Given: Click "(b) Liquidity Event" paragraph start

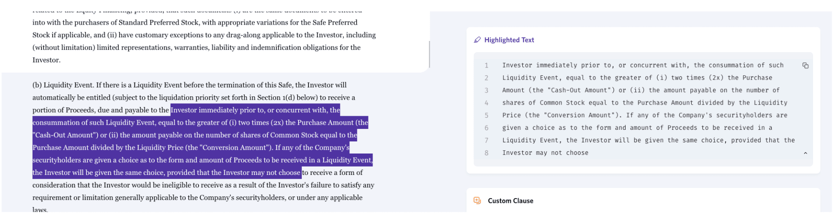Looking at the screenshot, I should [63, 85].
